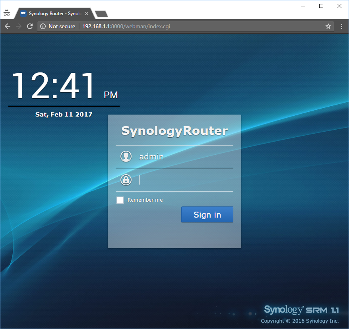Screen dimensions: 349x329
Task: Enable the Remember me checkbox
Action: (x=120, y=200)
